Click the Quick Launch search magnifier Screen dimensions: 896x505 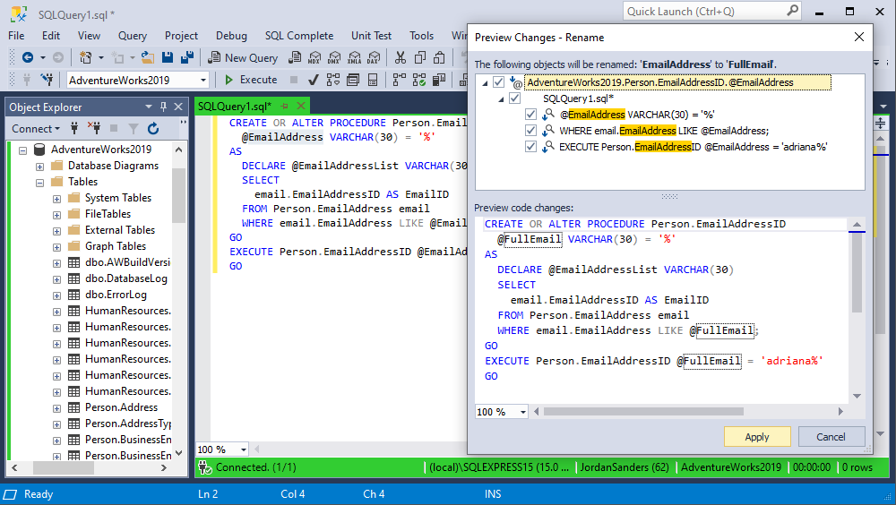click(792, 11)
